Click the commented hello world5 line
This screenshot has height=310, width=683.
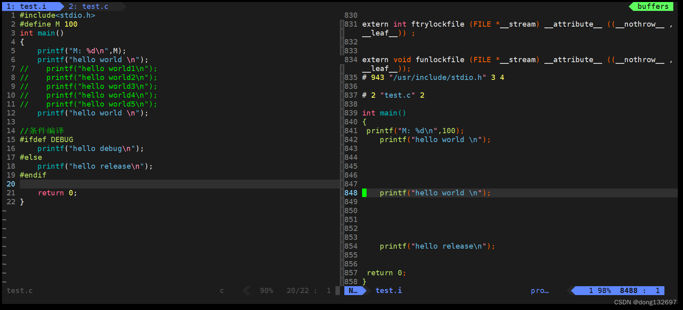click(88, 104)
